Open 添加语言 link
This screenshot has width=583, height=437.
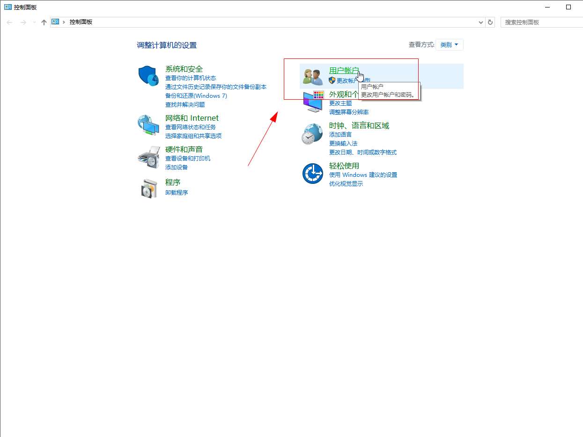340,135
